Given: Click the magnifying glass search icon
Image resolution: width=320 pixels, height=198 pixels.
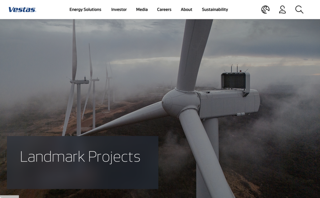Looking at the screenshot, I should tap(299, 10).
